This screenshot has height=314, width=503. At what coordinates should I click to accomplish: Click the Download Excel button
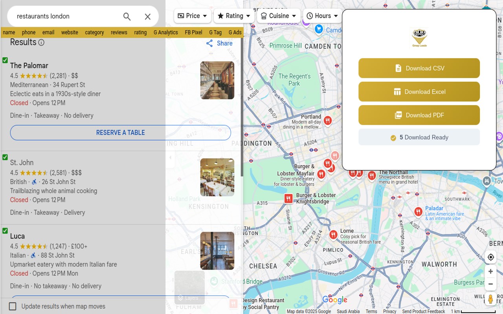[419, 92]
